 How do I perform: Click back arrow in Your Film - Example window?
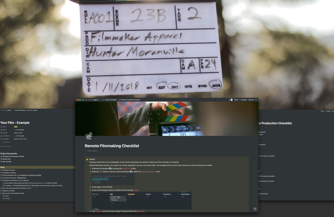(1, 110)
